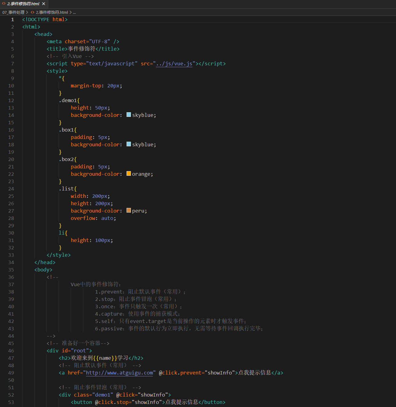Click the closing head tag
Image resolution: width=396 pixels, height=407 pixels.
(45, 262)
